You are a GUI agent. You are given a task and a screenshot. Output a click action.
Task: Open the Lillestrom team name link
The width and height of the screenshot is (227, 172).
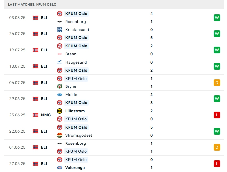coord(75,111)
